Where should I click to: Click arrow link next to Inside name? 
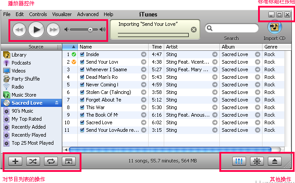click(x=144, y=54)
